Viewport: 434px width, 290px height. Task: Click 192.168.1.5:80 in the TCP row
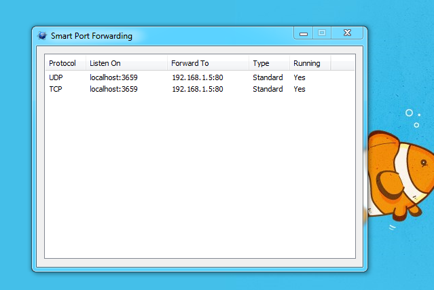click(x=198, y=89)
